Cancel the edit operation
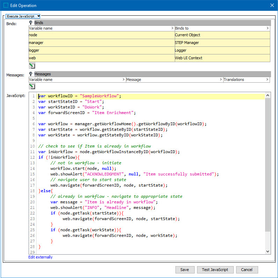 tap(247, 270)
